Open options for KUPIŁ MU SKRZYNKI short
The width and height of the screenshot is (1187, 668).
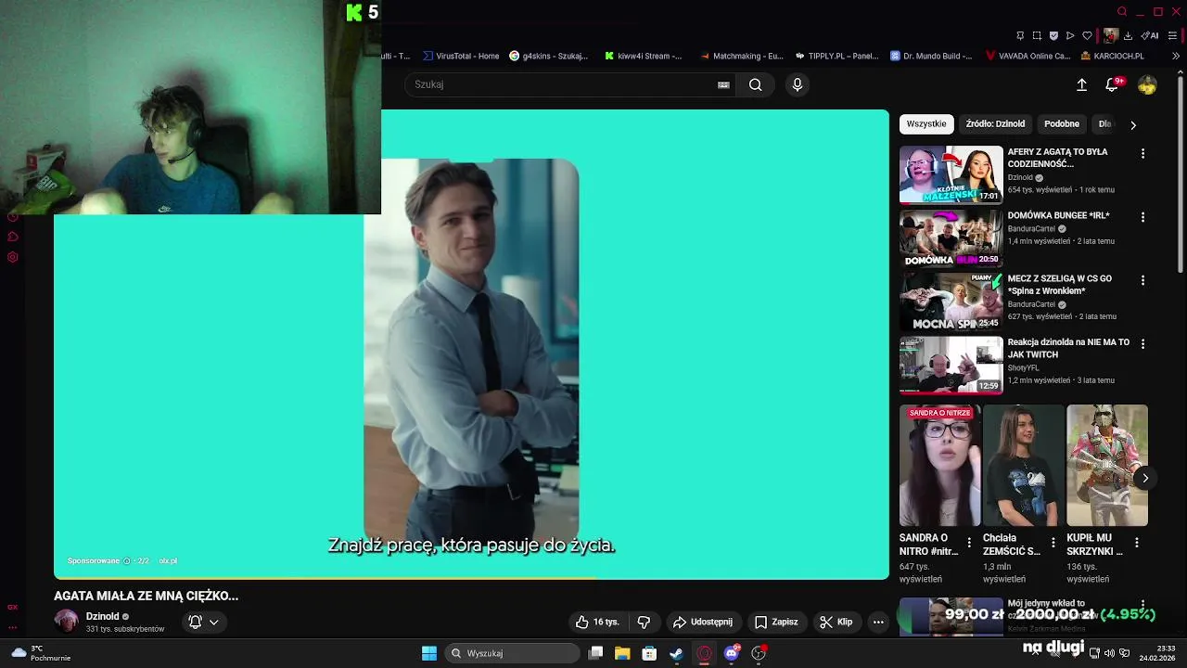(1136, 542)
